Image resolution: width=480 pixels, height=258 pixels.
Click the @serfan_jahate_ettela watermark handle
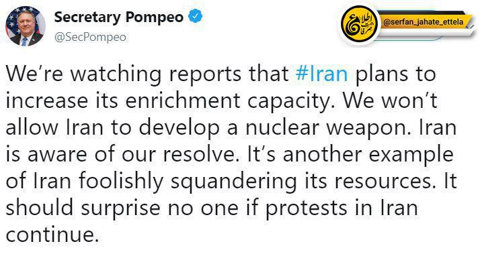pyautogui.click(x=424, y=22)
